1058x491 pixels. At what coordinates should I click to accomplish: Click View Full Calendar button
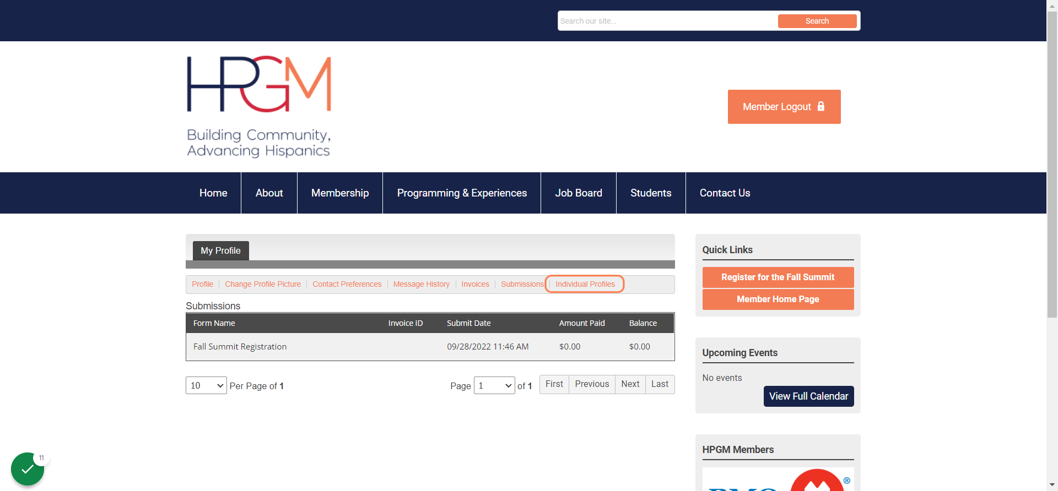[x=808, y=396]
